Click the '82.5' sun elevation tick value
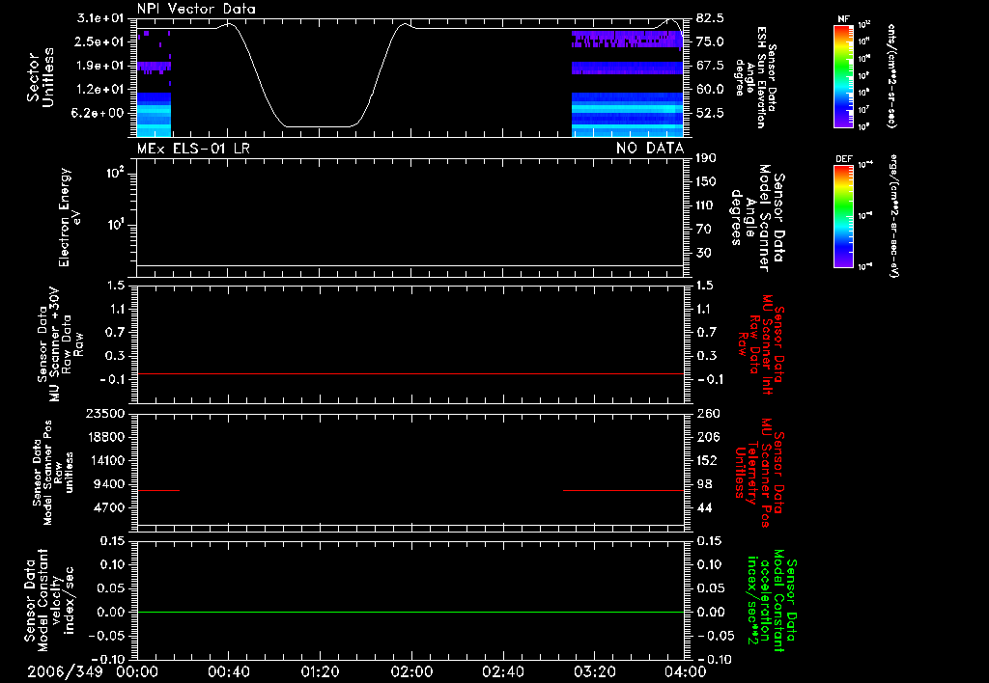The height and width of the screenshot is (683, 989). (x=710, y=17)
